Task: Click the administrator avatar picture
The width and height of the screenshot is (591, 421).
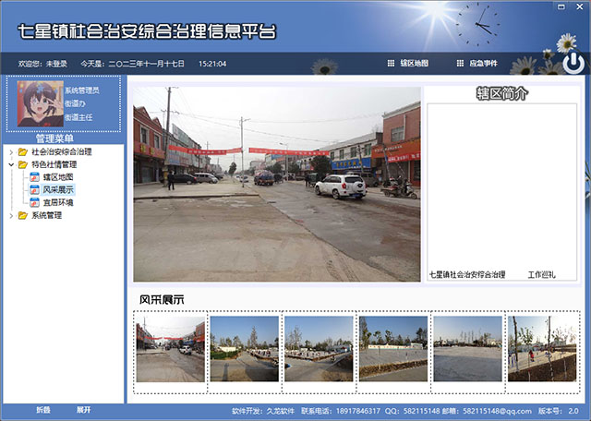Action: pyautogui.click(x=41, y=103)
